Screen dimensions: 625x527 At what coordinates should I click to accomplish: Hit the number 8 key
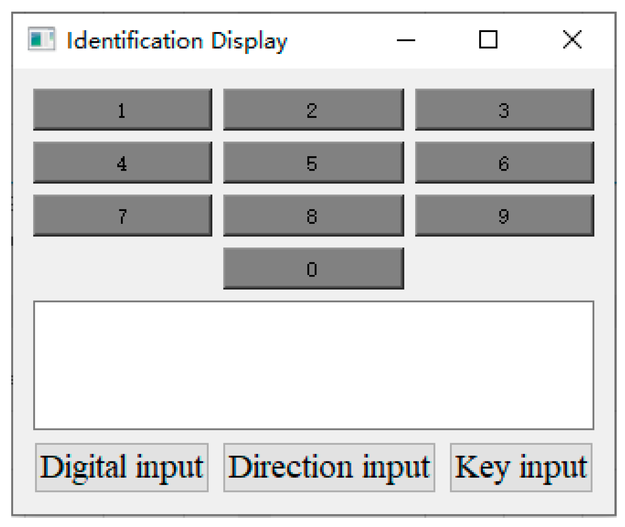pos(313,216)
